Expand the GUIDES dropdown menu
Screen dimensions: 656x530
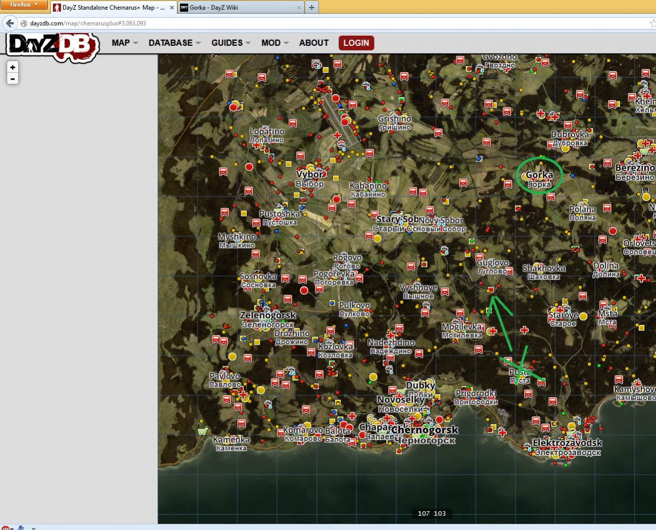tap(231, 43)
